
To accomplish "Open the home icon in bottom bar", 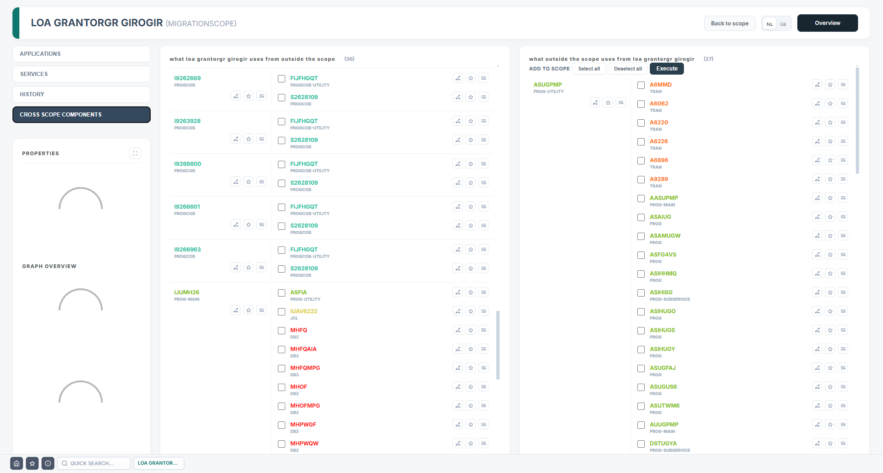I will [x=17, y=463].
